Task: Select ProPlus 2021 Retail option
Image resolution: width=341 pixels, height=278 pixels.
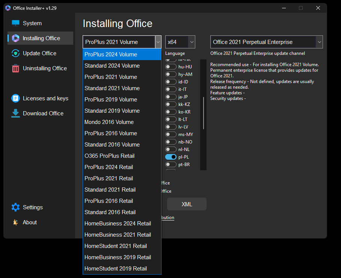Action: [122, 178]
